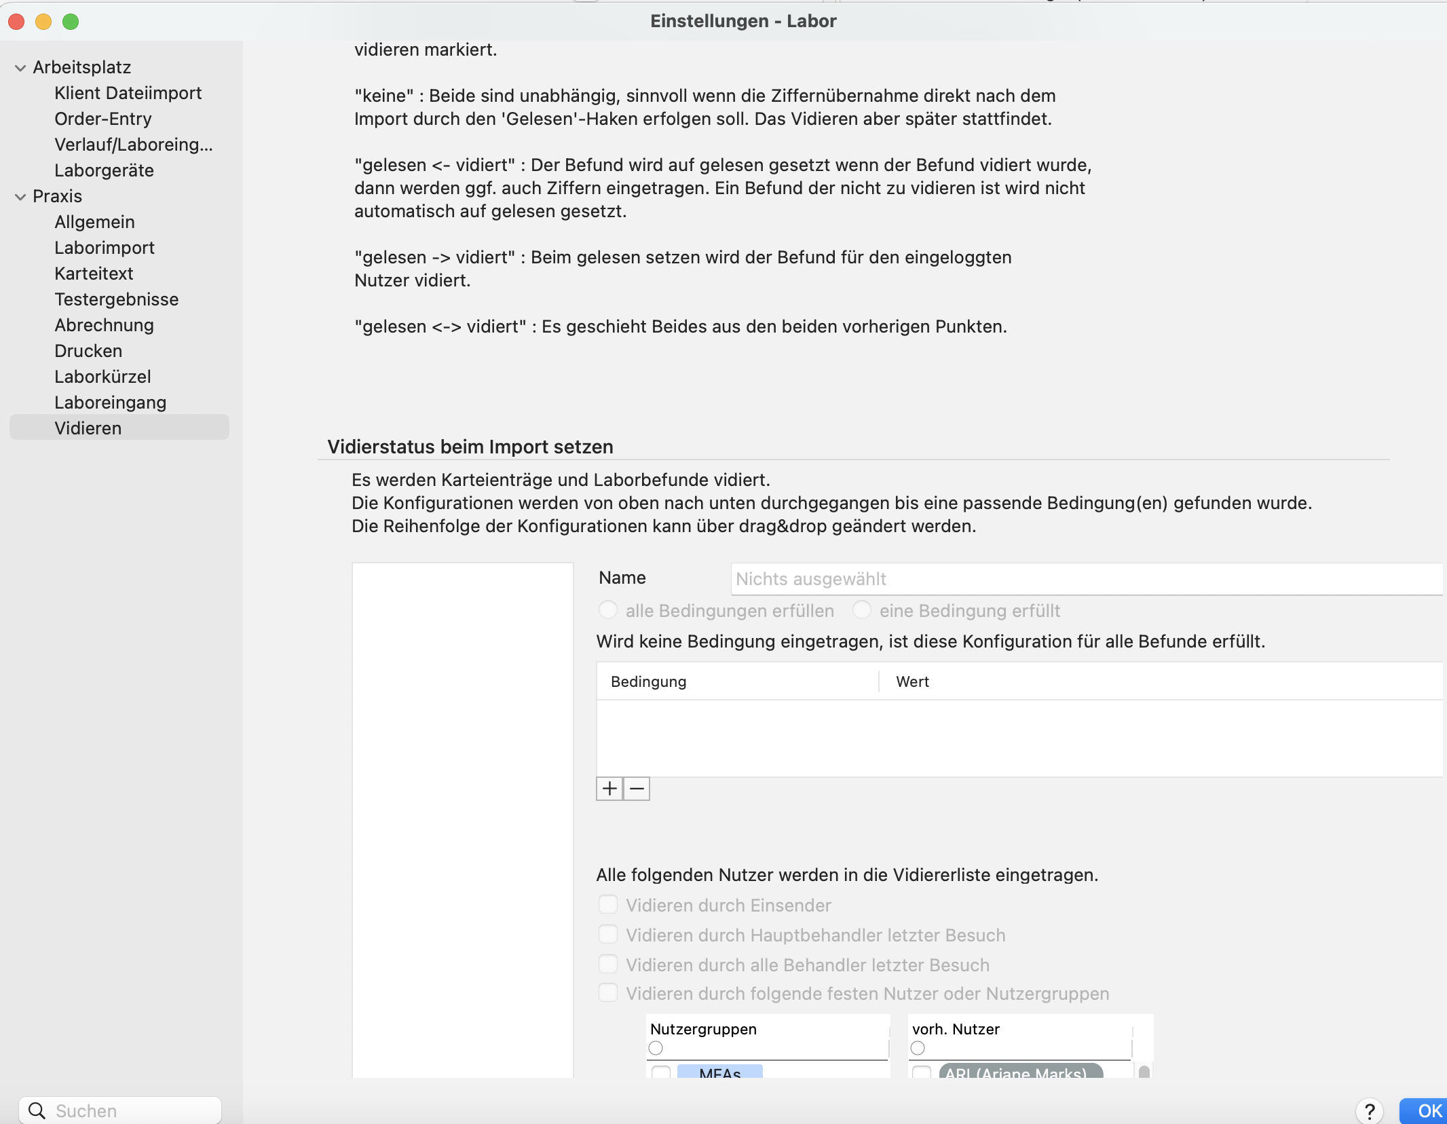Select the vorh. Nutzer header radio circle
This screenshot has height=1124, width=1447.
pos(918,1048)
